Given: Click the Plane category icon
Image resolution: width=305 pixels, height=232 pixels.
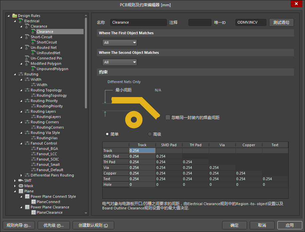Looking at the screenshot, I should click(x=21, y=191).
